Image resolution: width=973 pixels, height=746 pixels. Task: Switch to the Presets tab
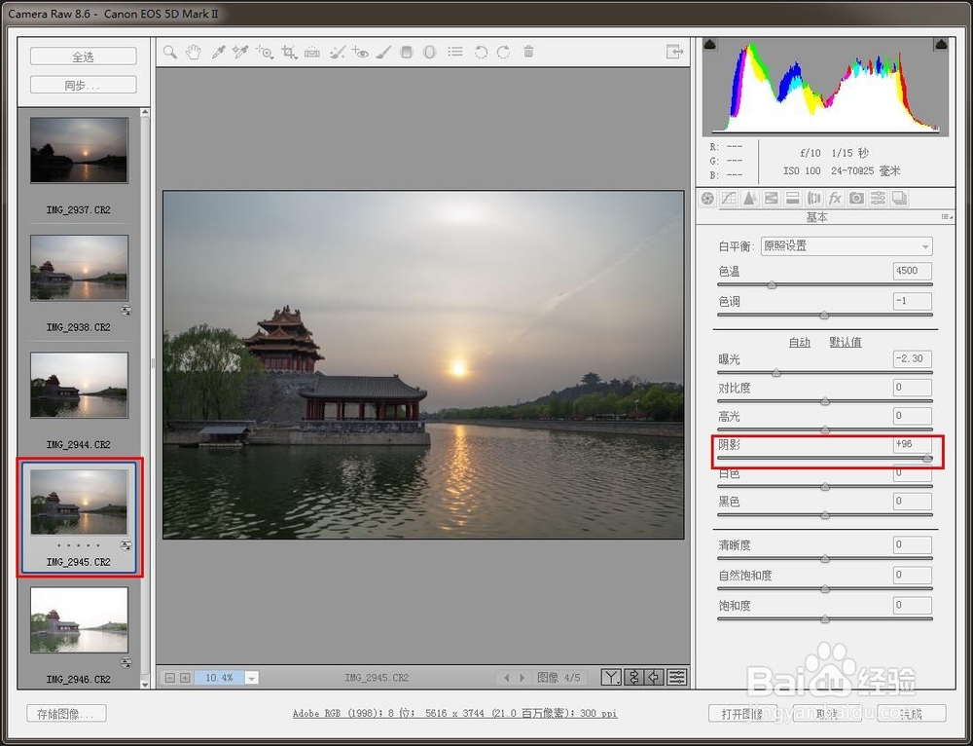pyautogui.click(x=878, y=198)
